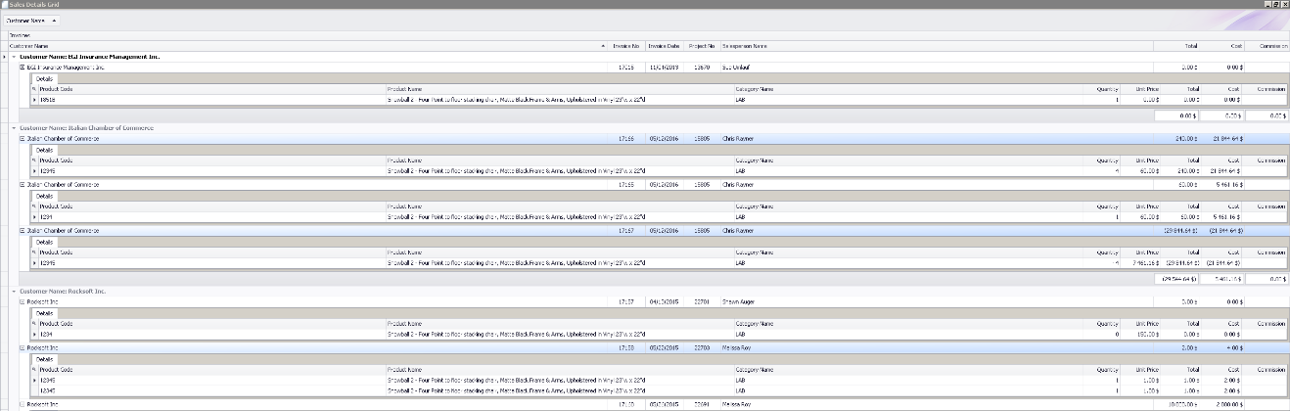1290x411 pixels.
Task: Collapse Italian Chamber invoice 17166 row
Action: (23, 139)
